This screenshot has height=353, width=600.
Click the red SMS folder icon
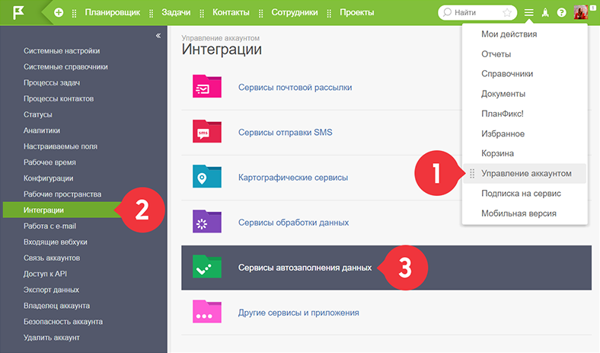pos(207,131)
